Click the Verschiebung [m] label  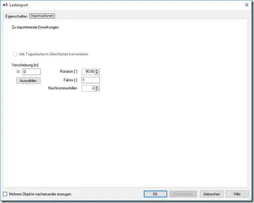(x=25, y=65)
